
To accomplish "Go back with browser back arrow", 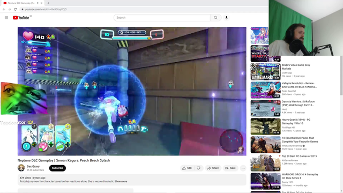I will 4,9.
